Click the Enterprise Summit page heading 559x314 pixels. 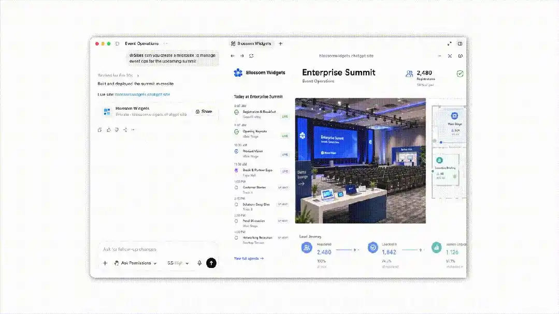(x=339, y=72)
